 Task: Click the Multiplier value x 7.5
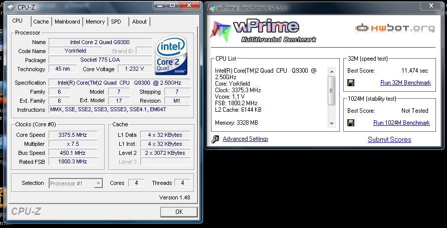(x=73, y=144)
